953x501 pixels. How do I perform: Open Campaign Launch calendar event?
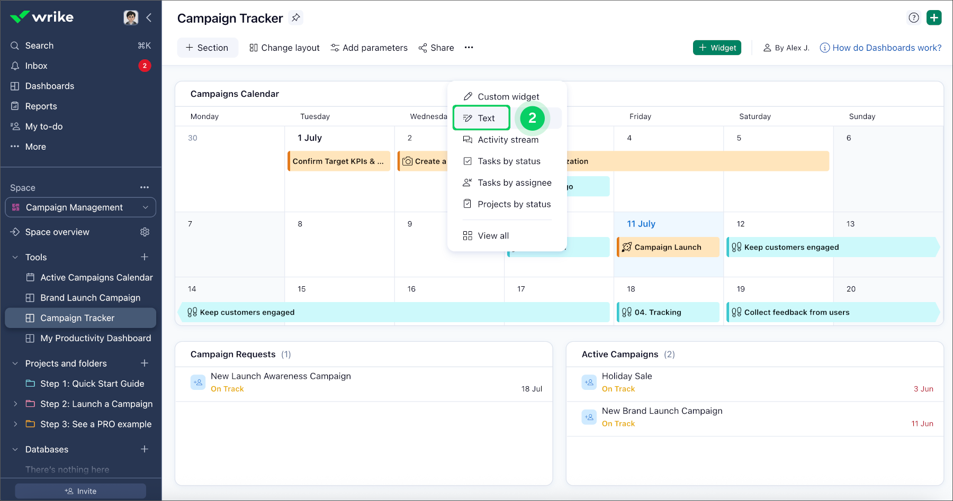[668, 247]
